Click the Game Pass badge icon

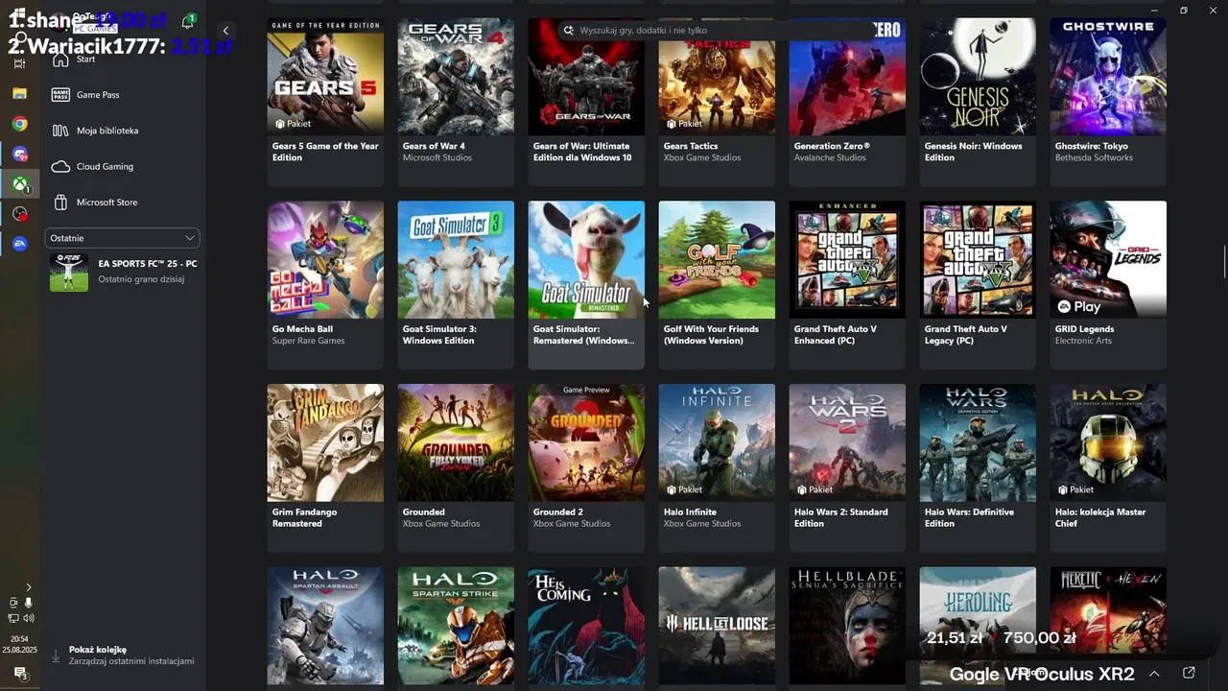(60, 95)
